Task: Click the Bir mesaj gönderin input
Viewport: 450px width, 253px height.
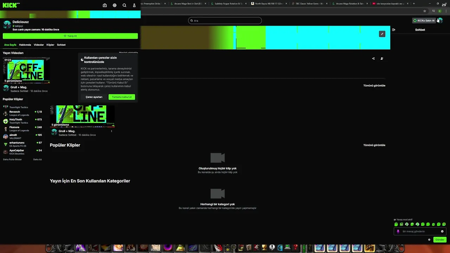Action: coord(420,231)
